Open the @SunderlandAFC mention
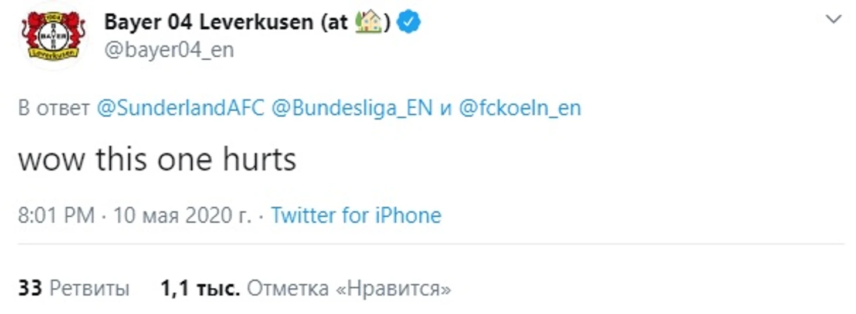The height and width of the screenshot is (314, 856). click(180, 108)
